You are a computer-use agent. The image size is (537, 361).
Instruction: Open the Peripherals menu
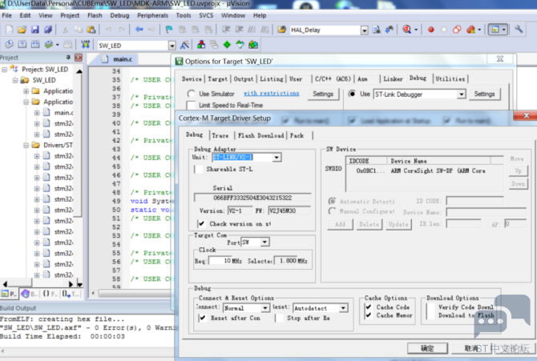pos(153,15)
